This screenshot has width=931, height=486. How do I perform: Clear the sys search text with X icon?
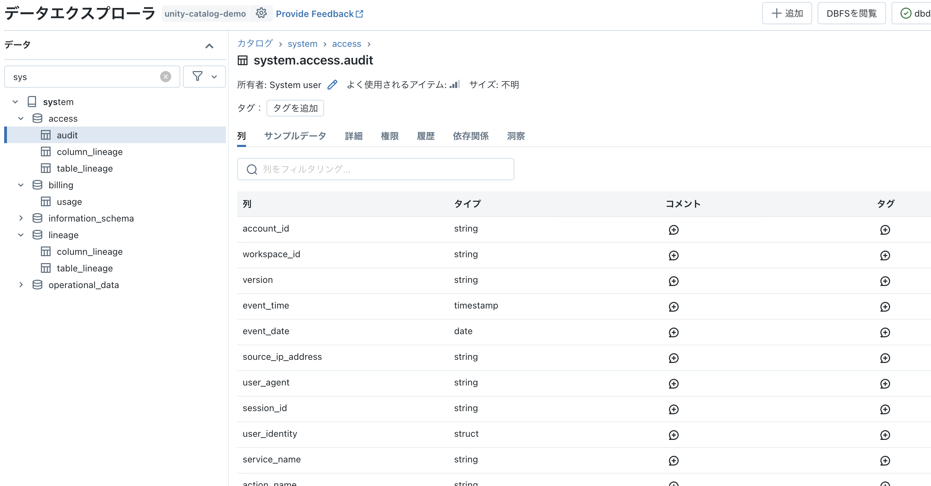click(166, 77)
